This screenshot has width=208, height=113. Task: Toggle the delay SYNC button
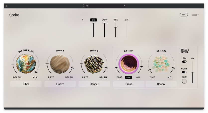pos(128,77)
